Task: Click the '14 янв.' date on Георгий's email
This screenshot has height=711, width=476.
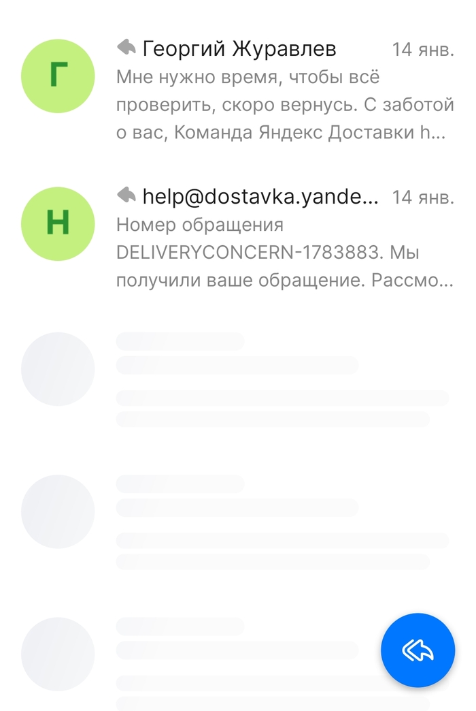Action: (x=422, y=50)
